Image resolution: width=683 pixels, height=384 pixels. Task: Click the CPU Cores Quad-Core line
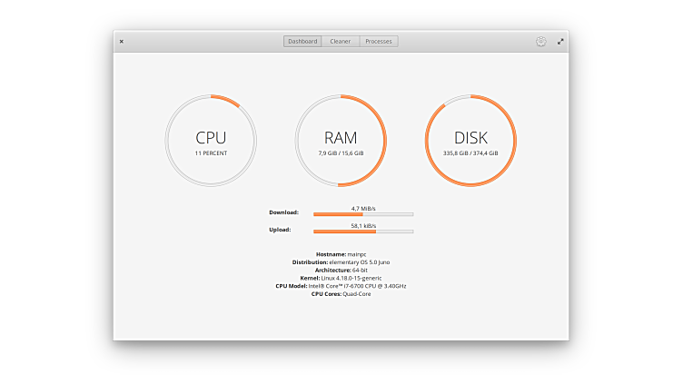341,294
